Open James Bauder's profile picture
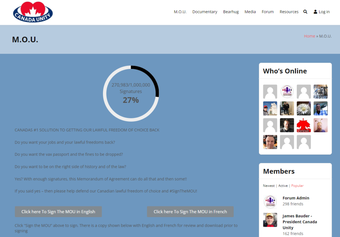 [270, 220]
